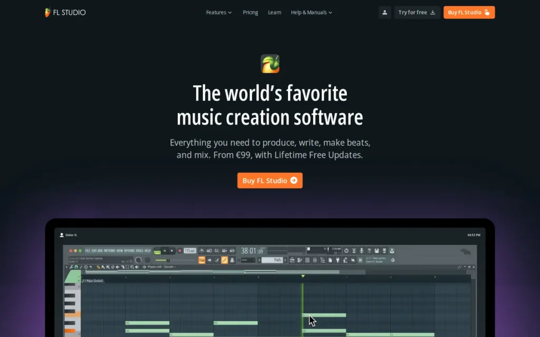Toggle step editing mode icon

(217, 260)
